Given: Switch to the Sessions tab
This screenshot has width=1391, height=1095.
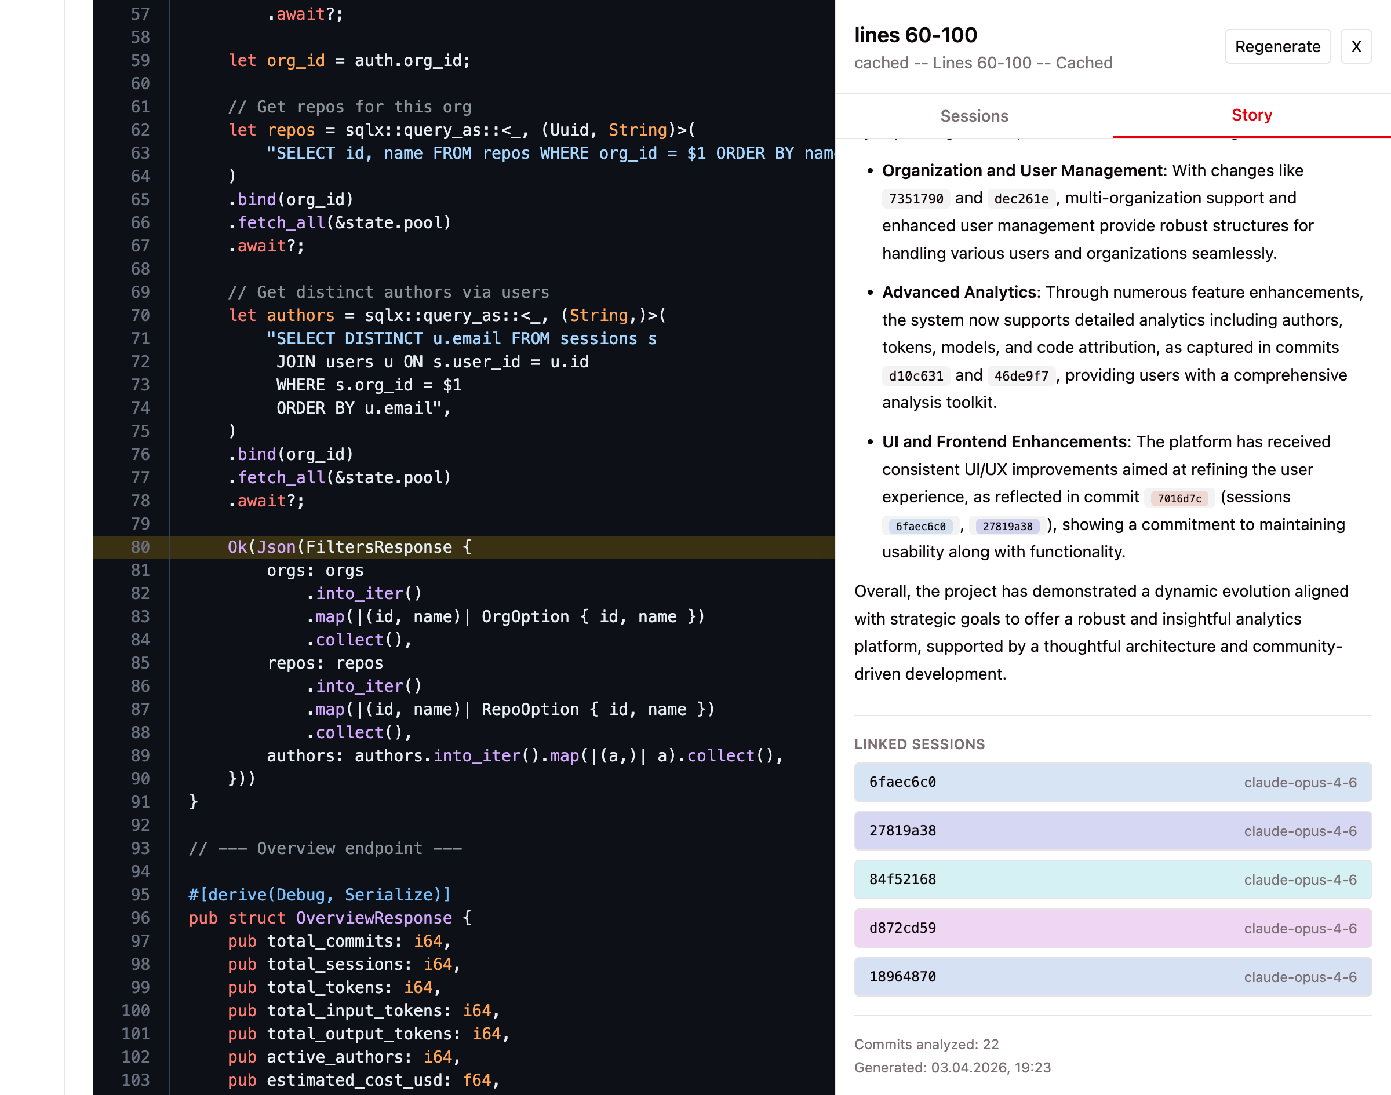Looking at the screenshot, I should click(974, 116).
